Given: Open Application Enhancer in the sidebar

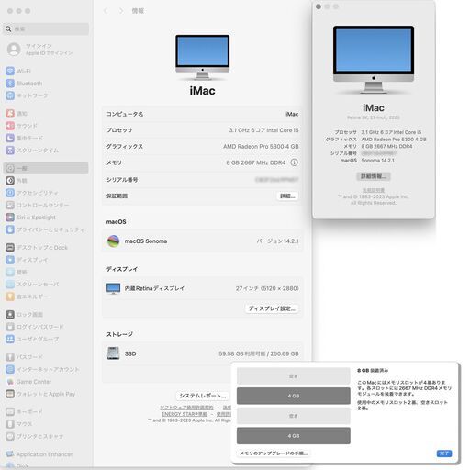Looking at the screenshot, I should 46,454.
